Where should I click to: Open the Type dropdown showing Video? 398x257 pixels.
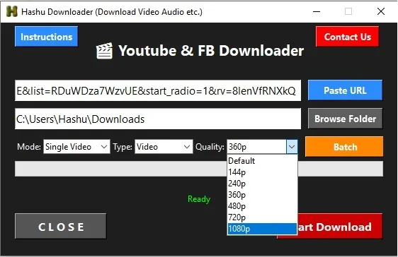click(x=164, y=147)
